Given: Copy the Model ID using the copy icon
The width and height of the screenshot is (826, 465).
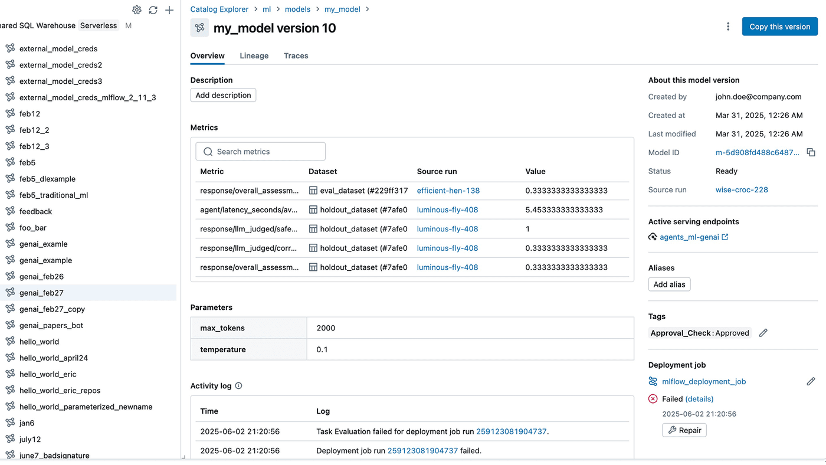Looking at the screenshot, I should pos(811,152).
